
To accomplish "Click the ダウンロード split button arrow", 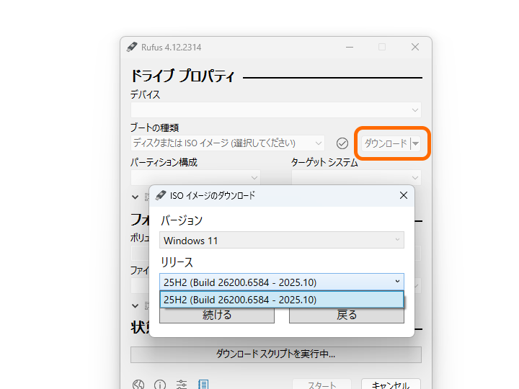I will point(416,143).
